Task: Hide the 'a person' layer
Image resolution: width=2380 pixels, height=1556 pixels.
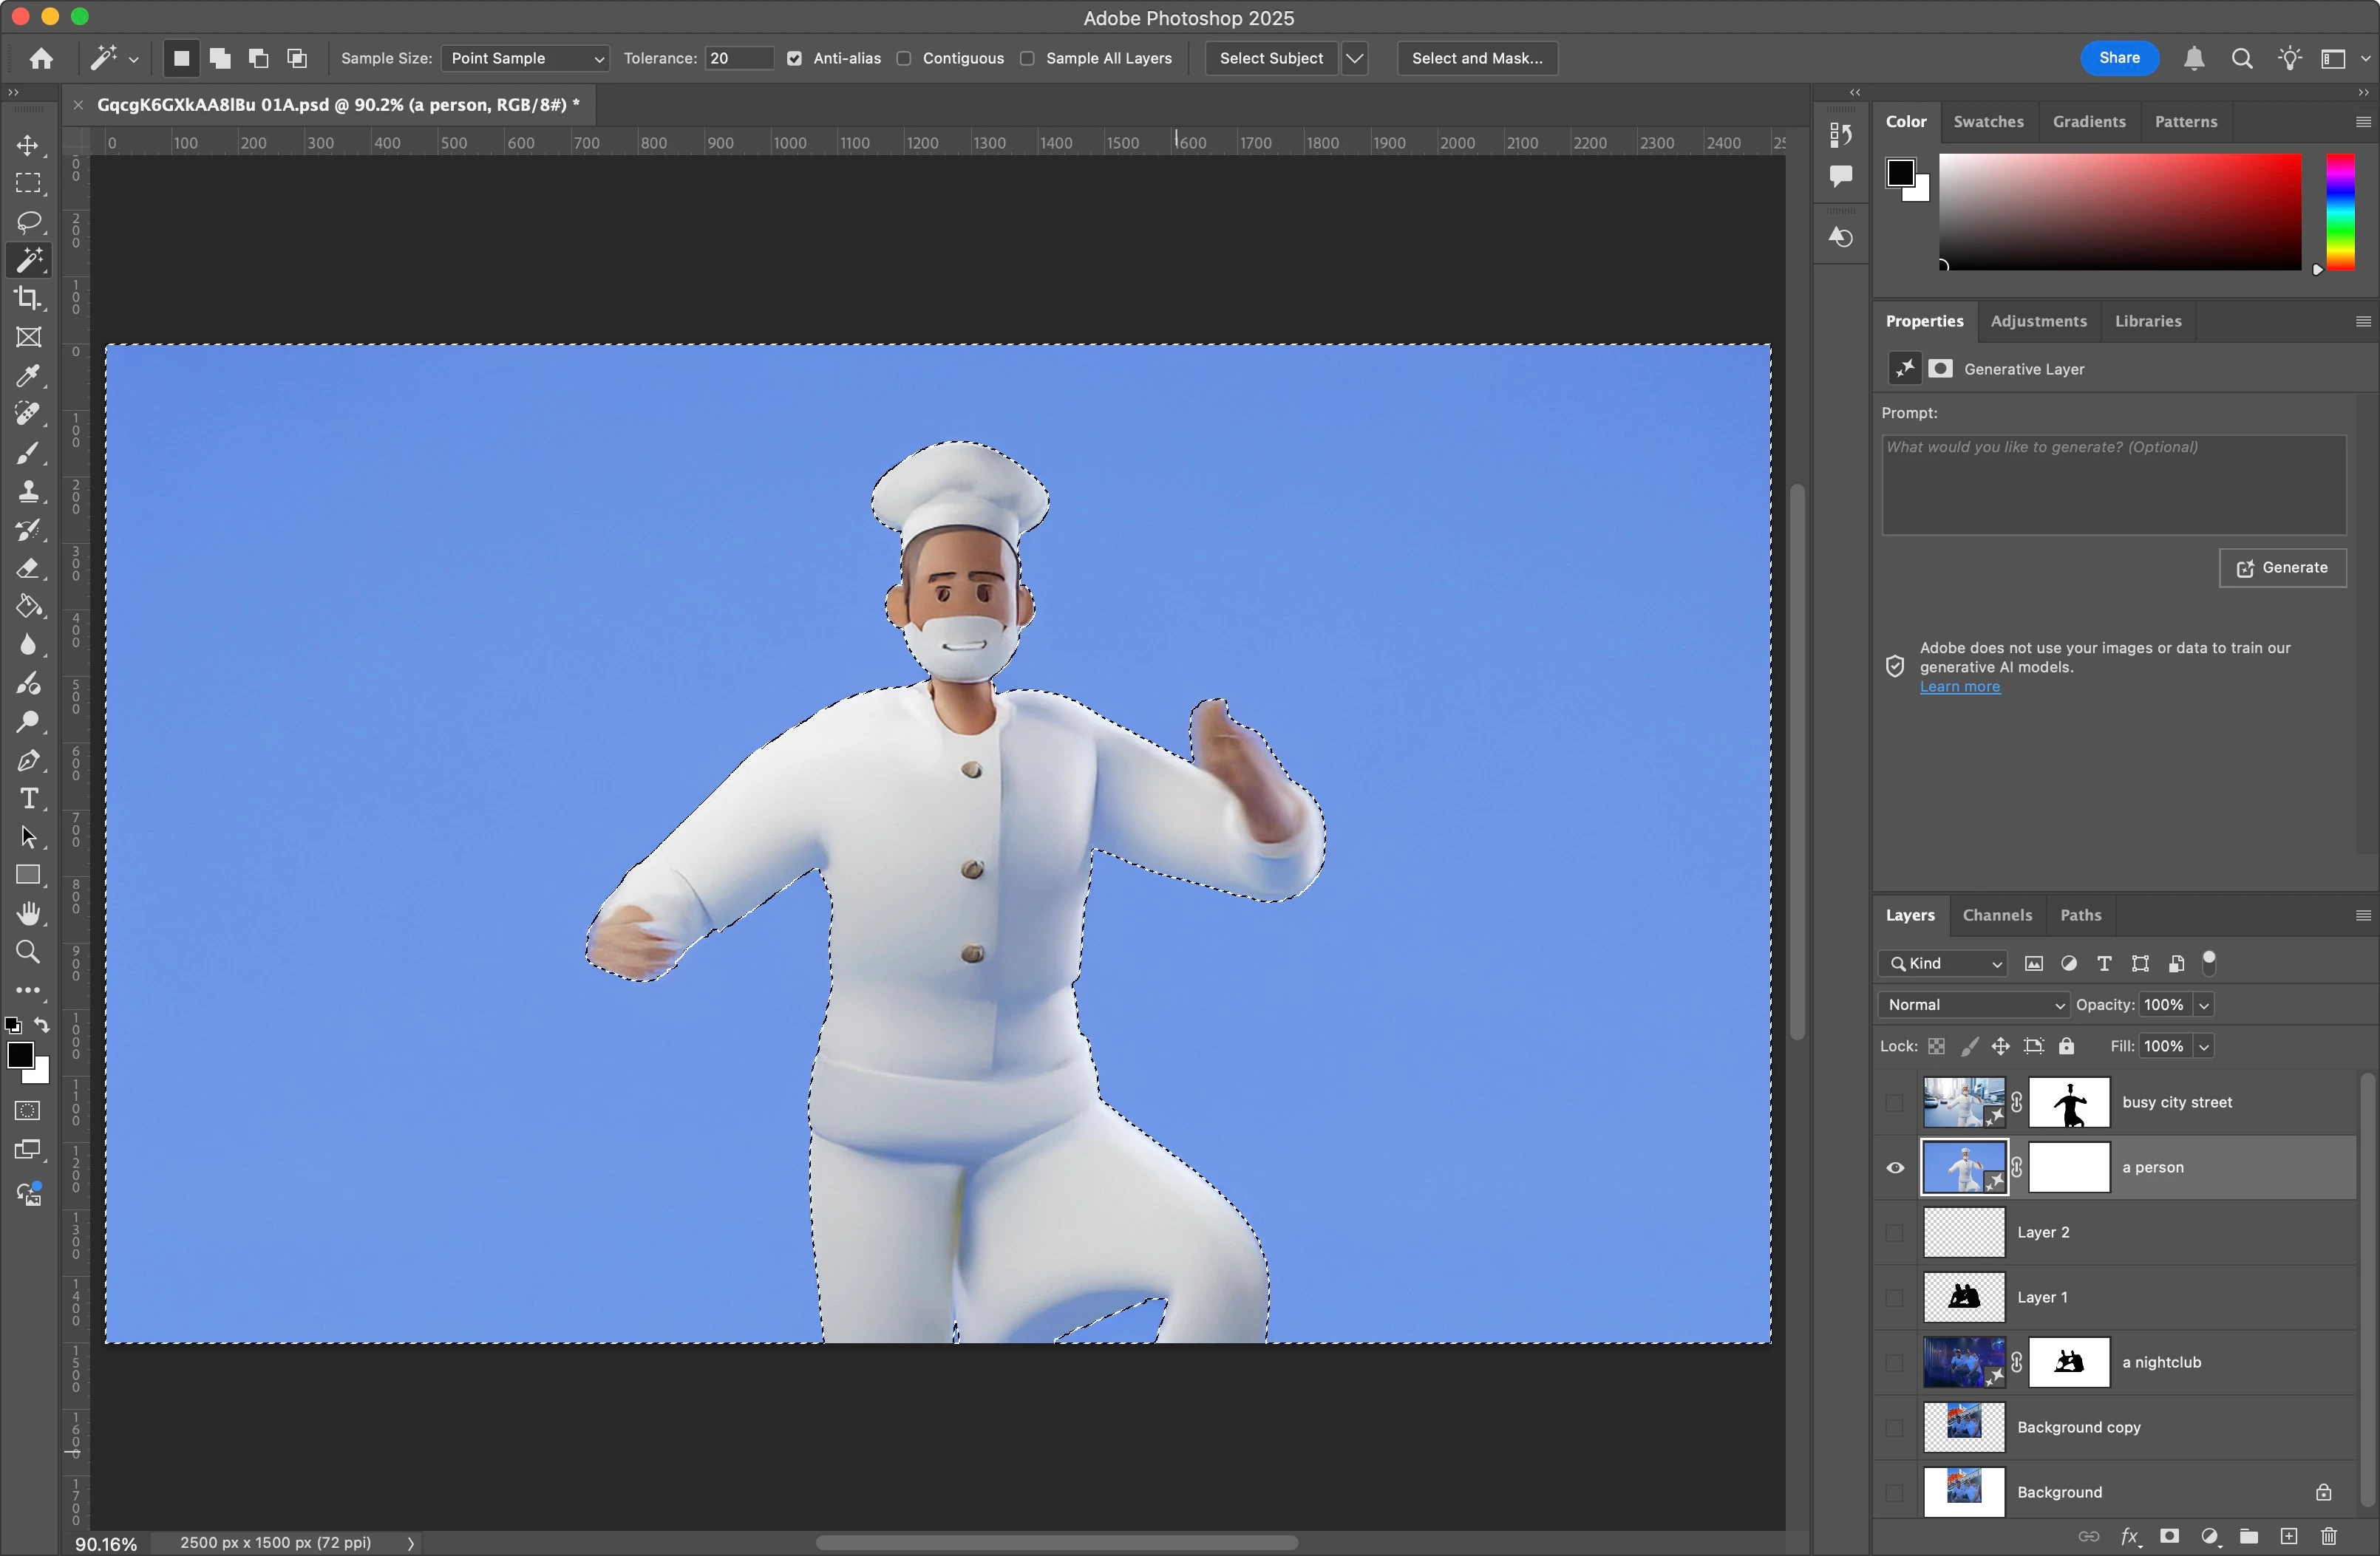Action: pyautogui.click(x=1895, y=1167)
